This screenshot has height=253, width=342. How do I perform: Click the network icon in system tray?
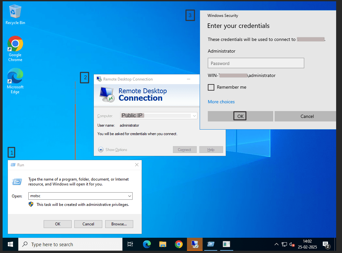coord(284,244)
